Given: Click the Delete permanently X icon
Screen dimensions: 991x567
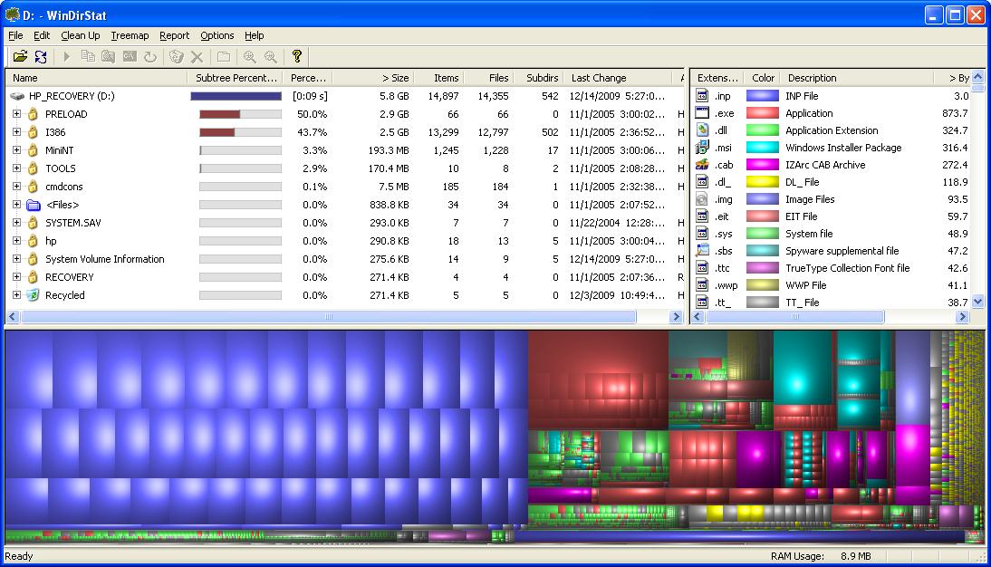Looking at the screenshot, I should coord(197,57).
